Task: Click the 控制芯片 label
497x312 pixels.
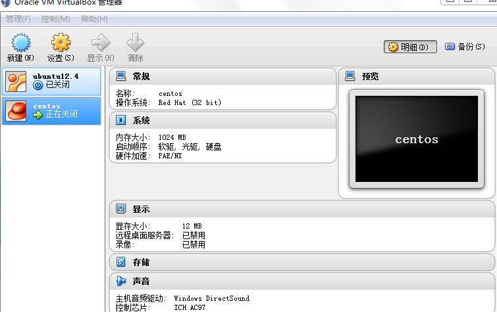Action: (132, 307)
